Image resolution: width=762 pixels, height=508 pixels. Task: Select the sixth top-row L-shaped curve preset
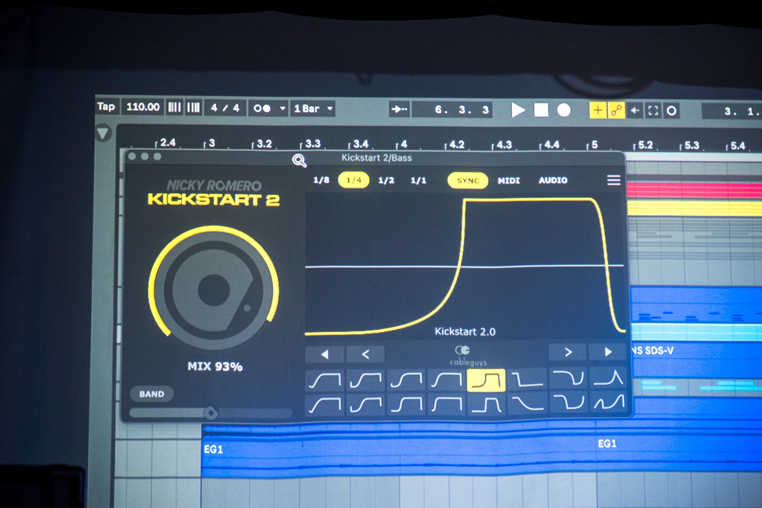point(527,380)
